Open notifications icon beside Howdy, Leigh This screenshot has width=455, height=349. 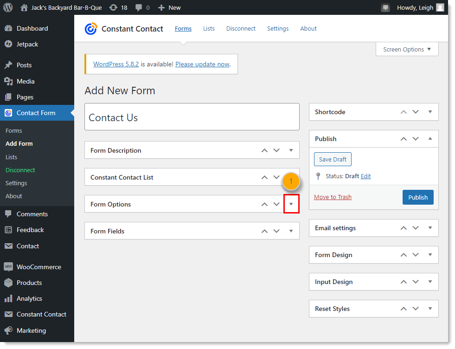[385, 7]
